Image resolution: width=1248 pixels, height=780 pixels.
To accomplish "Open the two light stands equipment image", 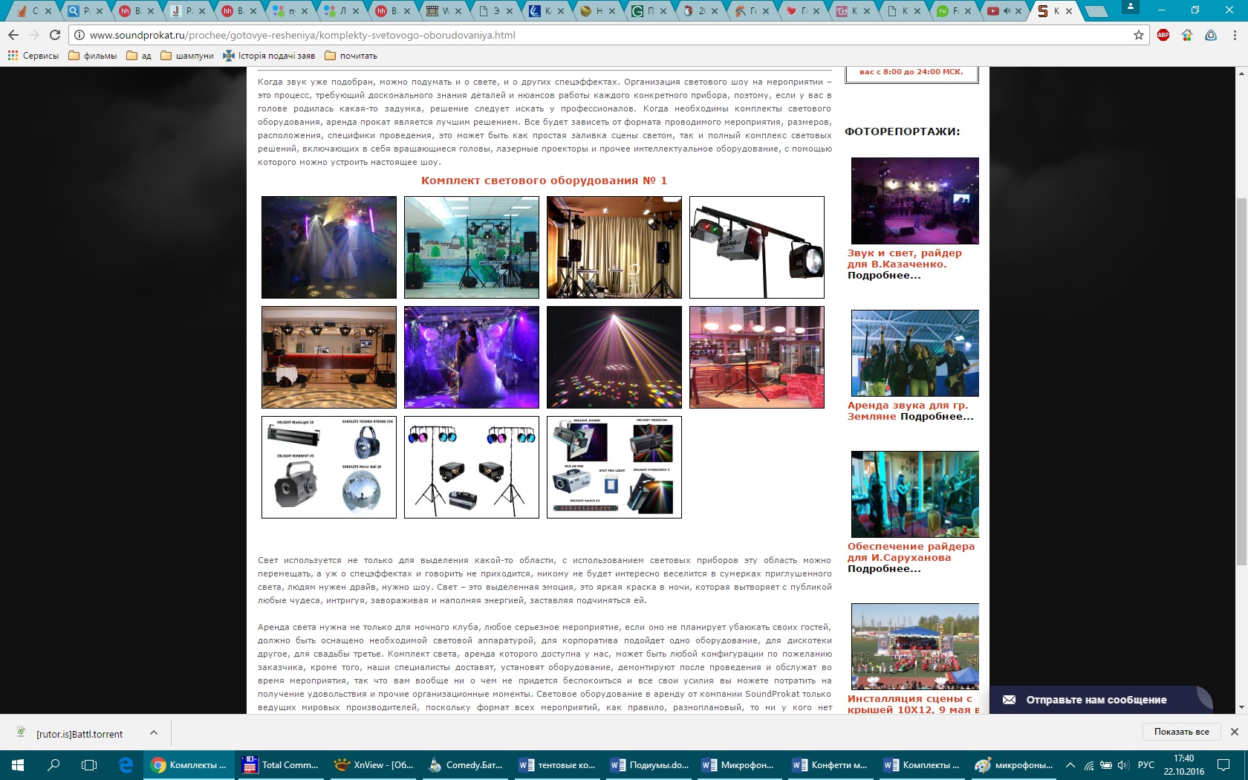I will pos(472,467).
